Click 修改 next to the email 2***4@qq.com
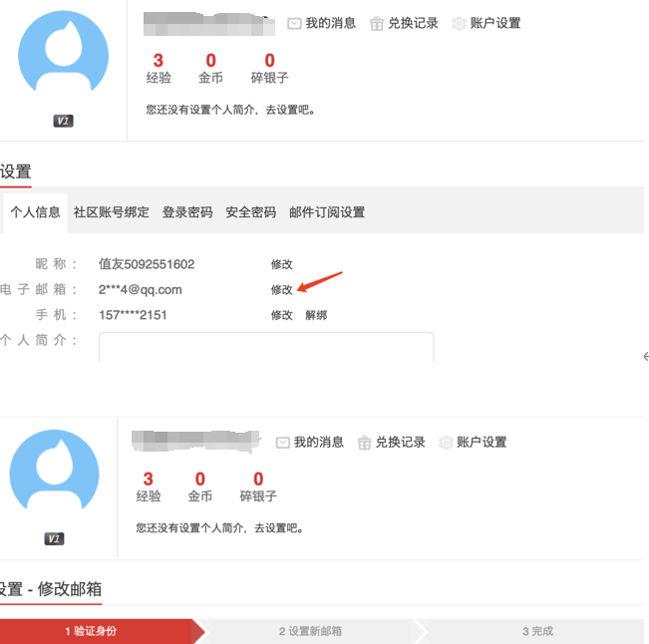 281,290
